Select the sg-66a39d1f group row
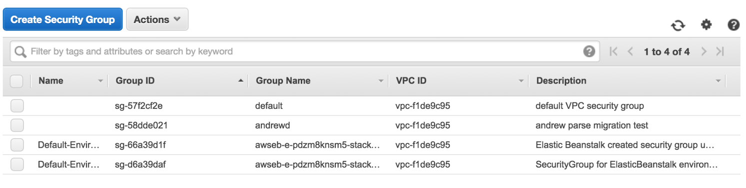The image size is (746, 188). tap(372, 145)
